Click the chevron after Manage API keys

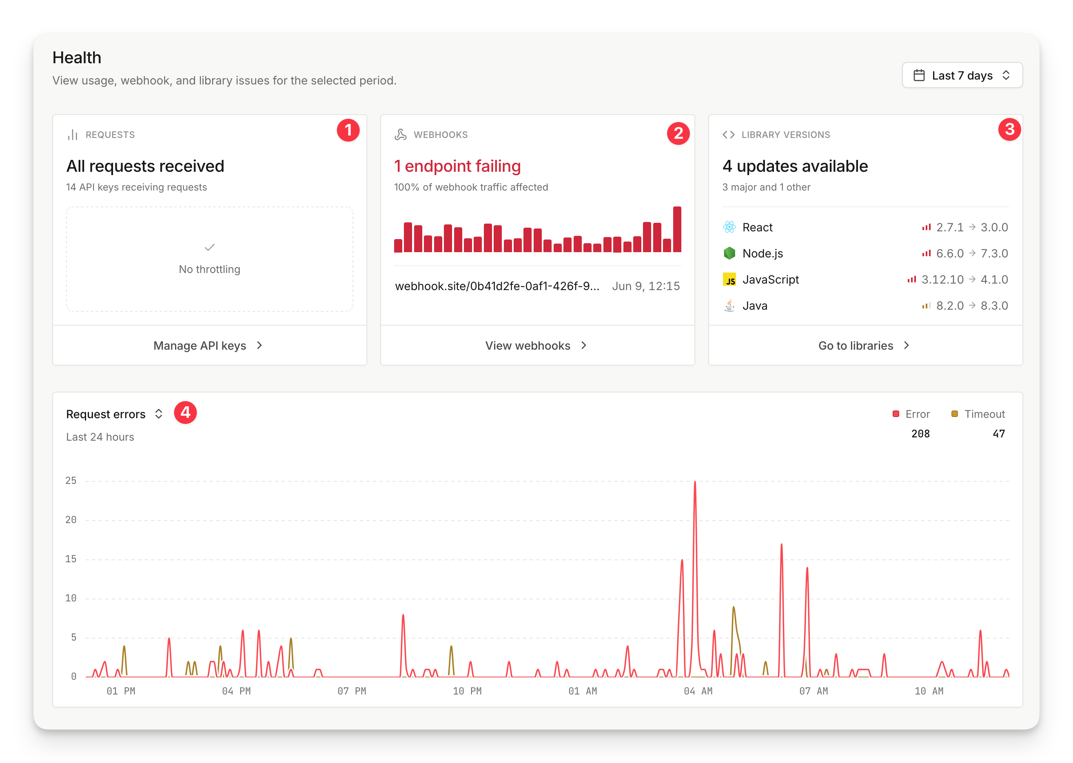click(259, 345)
